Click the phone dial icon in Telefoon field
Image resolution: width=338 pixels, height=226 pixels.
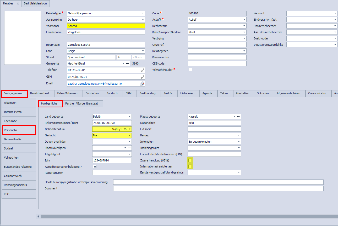click(x=142, y=70)
